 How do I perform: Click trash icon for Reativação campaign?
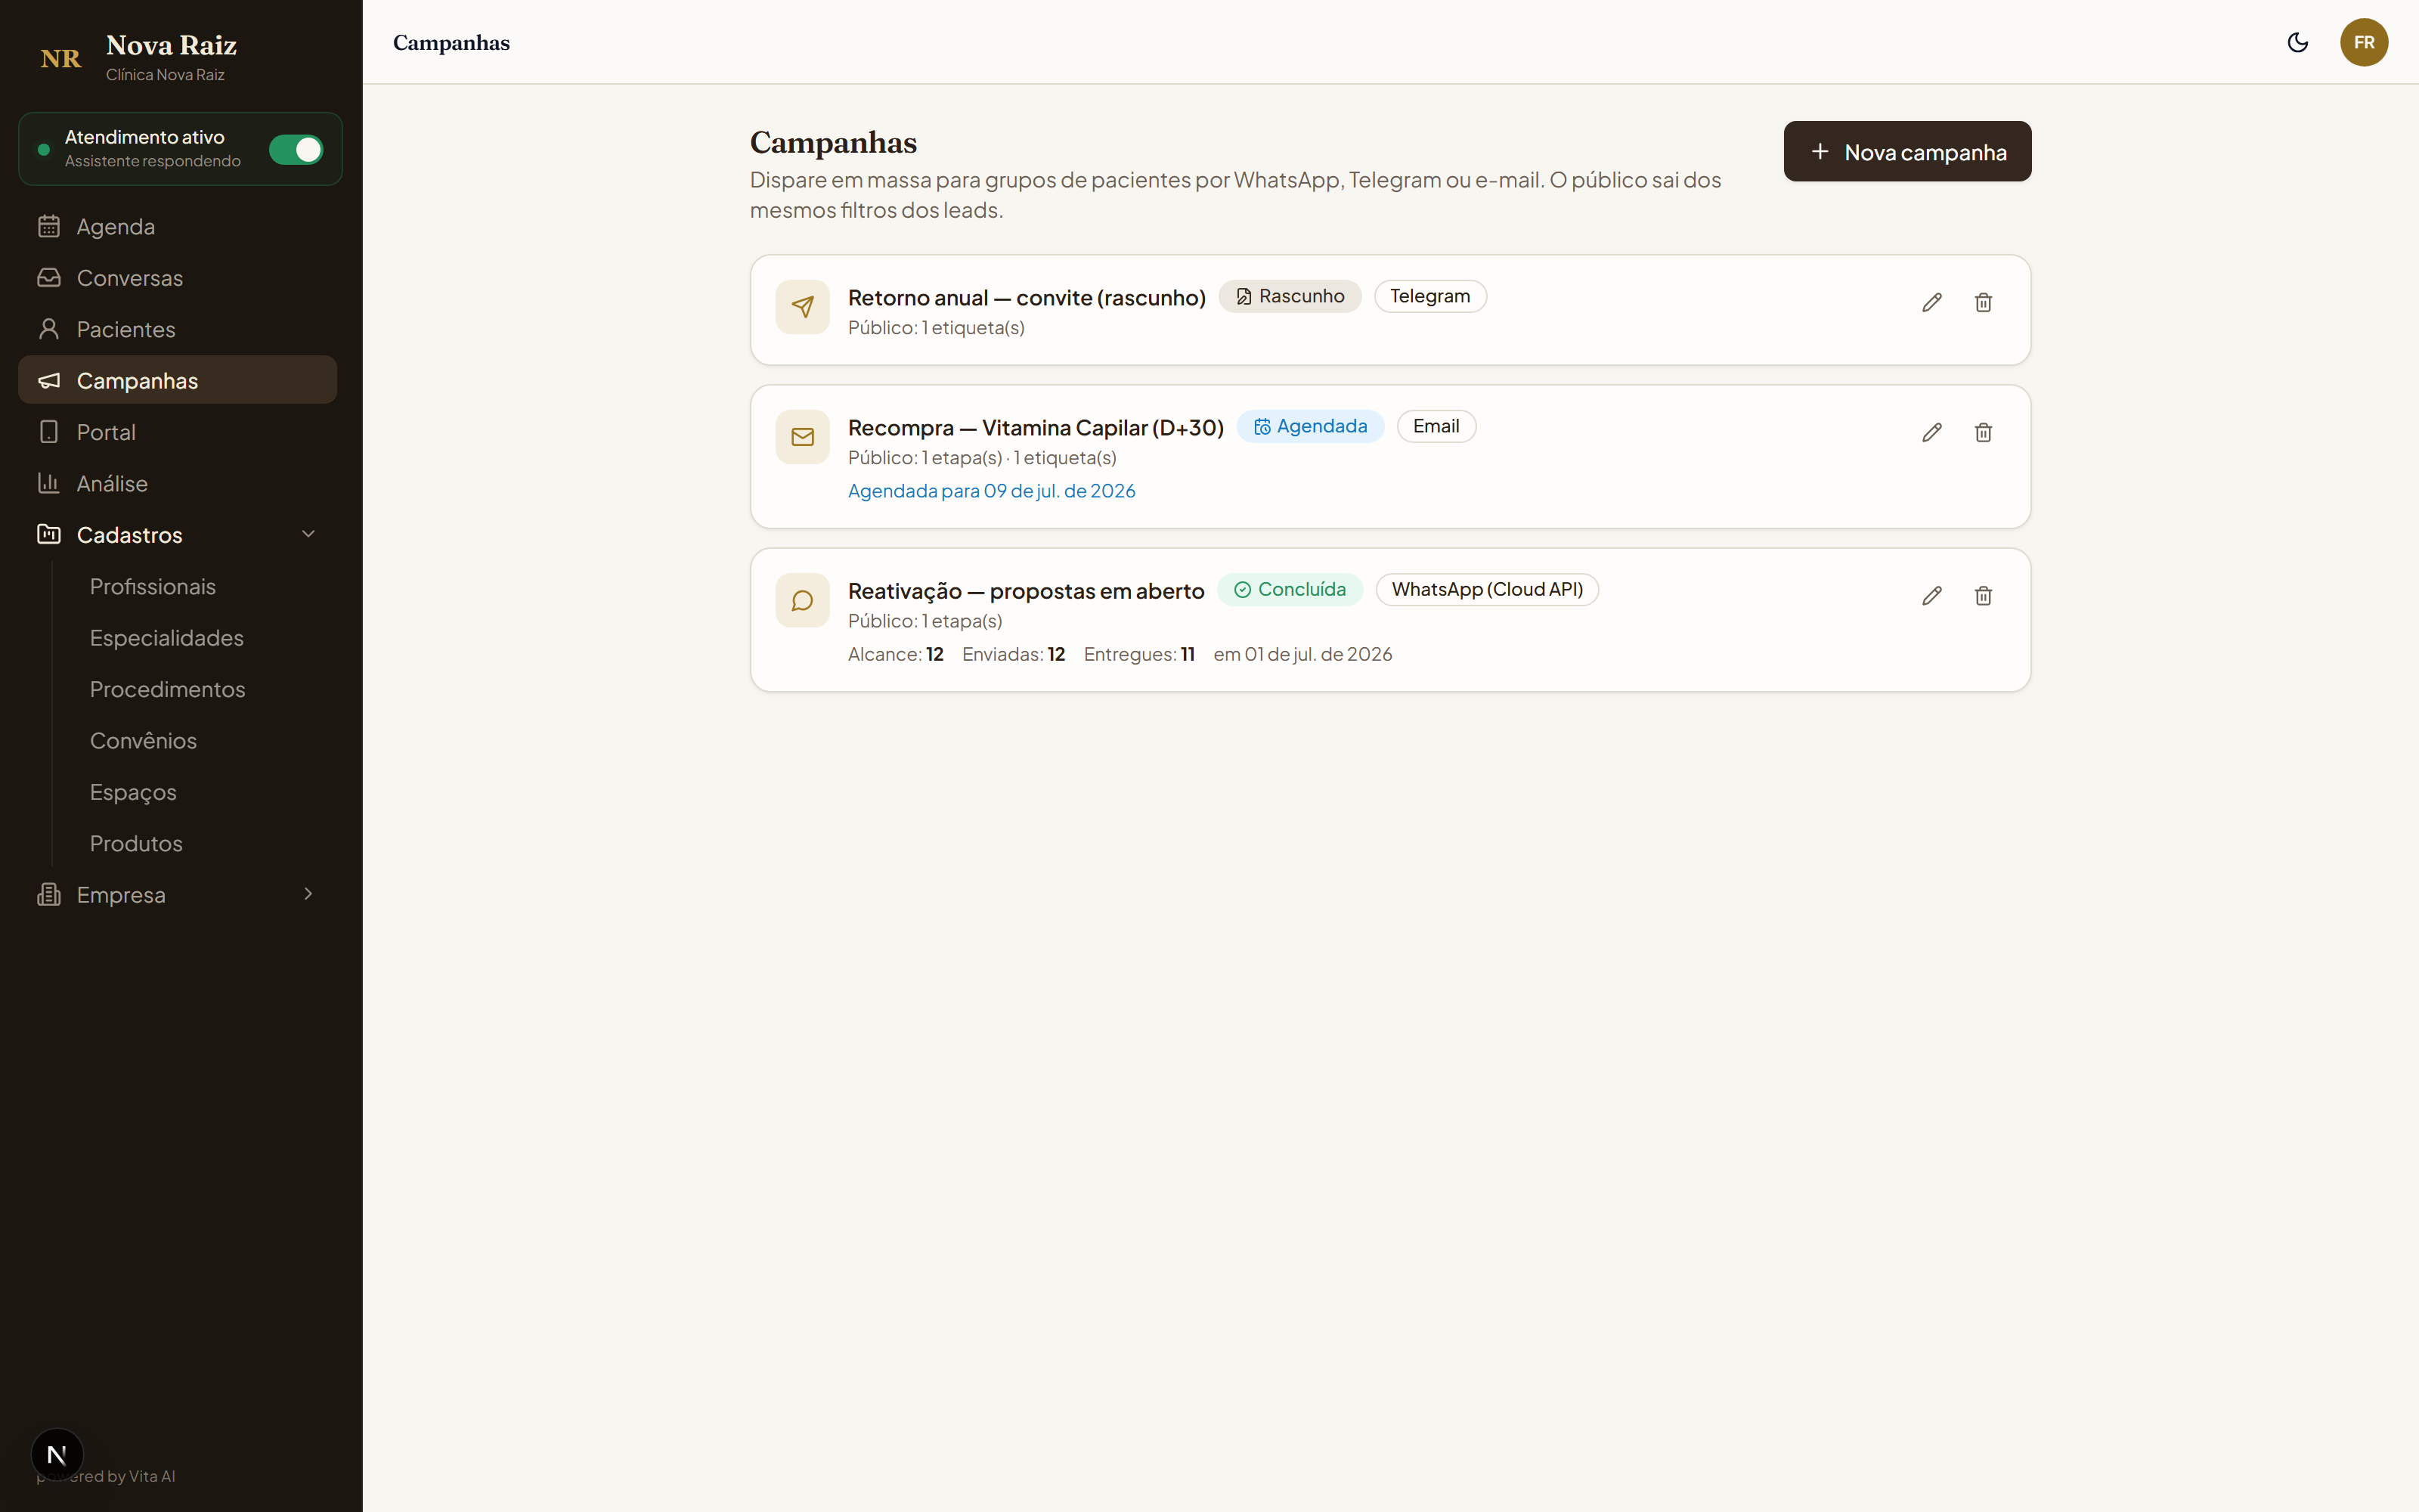pos(1983,596)
